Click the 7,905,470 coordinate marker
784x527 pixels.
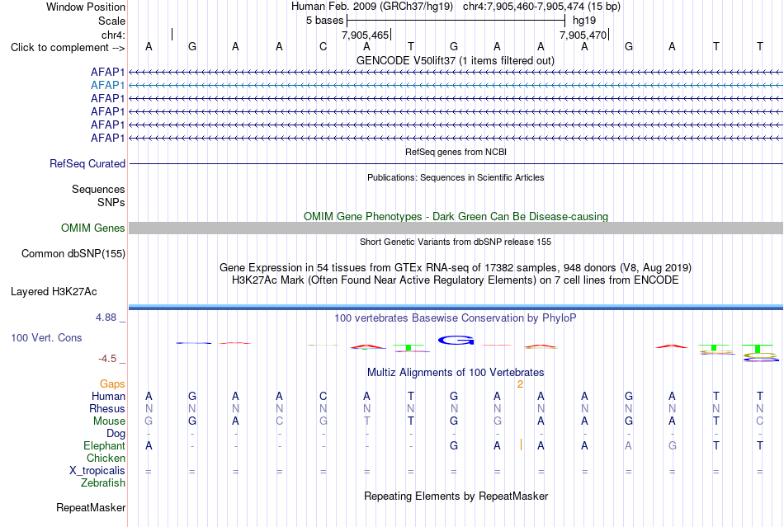583,35
